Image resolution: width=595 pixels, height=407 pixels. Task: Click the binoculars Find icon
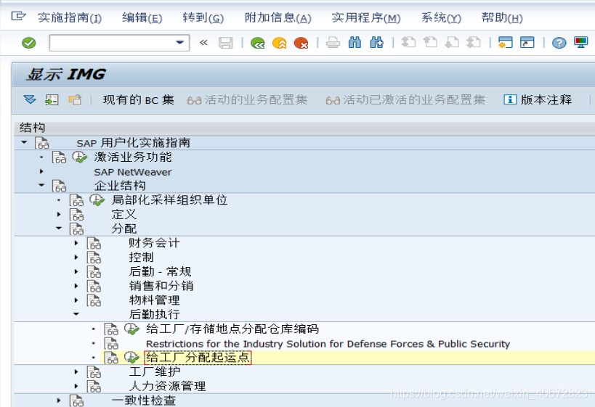[x=355, y=43]
